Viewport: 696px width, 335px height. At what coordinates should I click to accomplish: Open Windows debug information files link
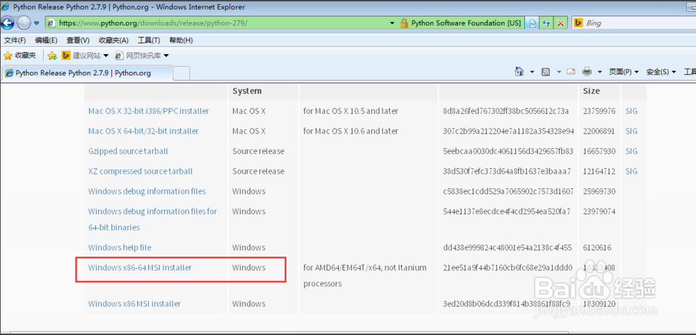(x=147, y=191)
